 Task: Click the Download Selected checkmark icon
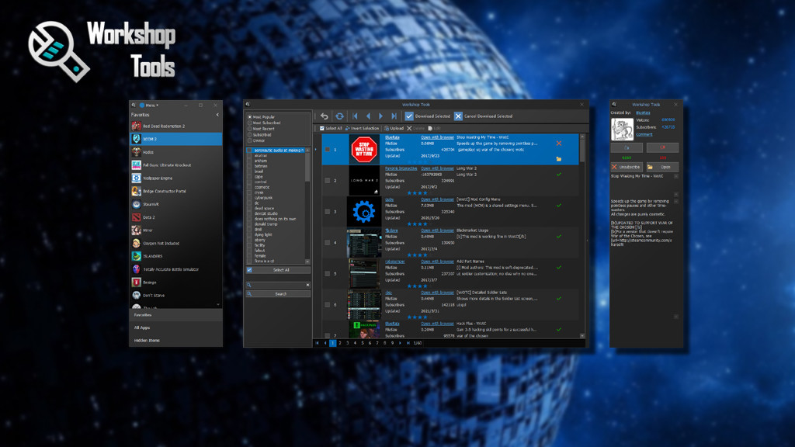pos(409,115)
